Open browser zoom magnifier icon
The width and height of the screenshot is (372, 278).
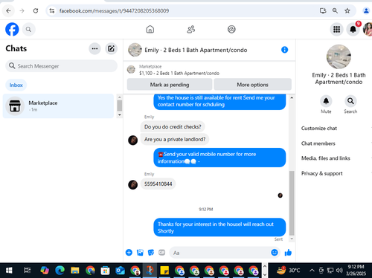(x=335, y=10)
